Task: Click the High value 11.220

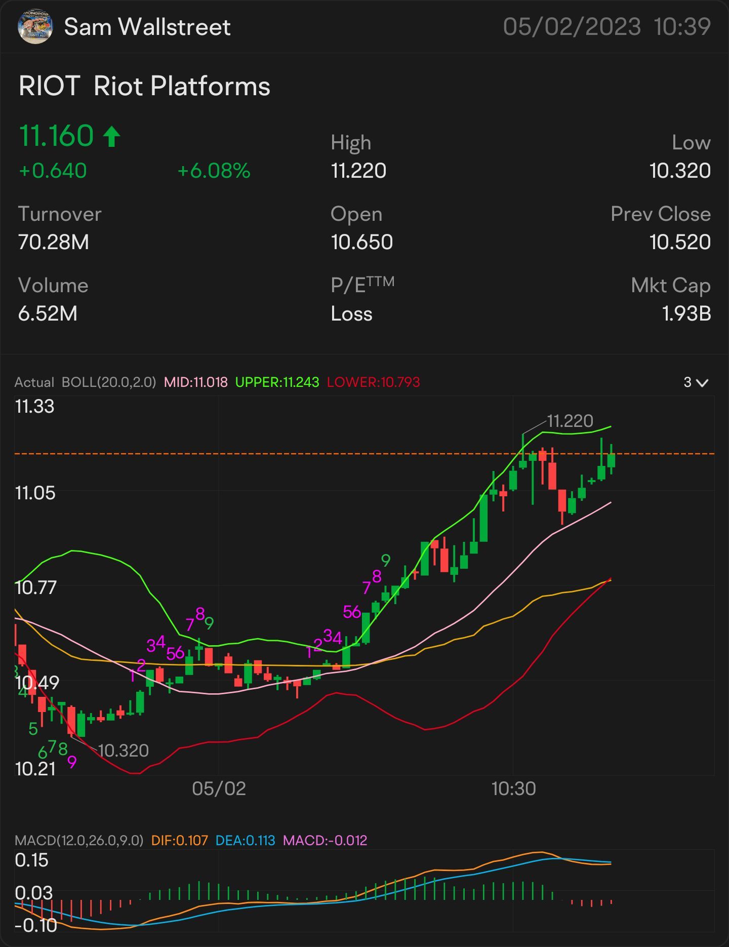Action: (358, 171)
